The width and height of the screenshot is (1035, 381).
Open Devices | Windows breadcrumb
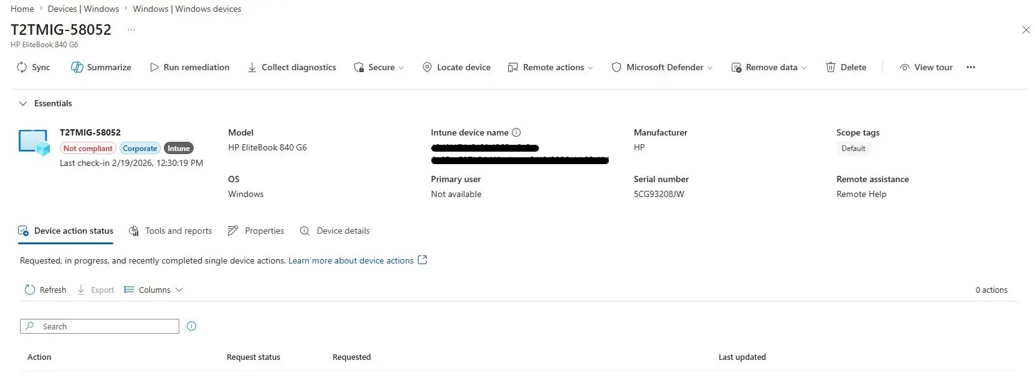click(x=83, y=9)
